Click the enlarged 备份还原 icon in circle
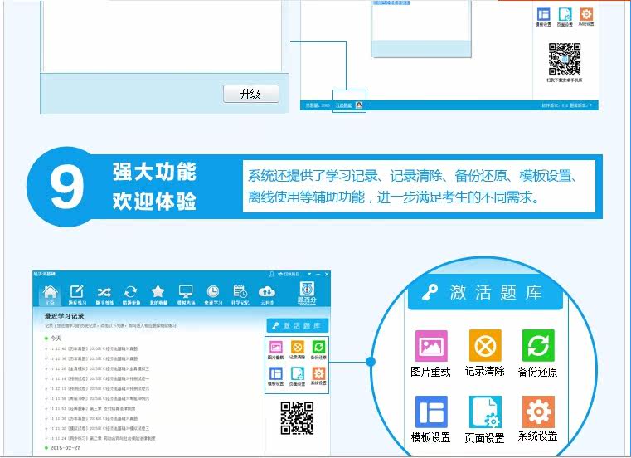The width and height of the screenshot is (631, 458). pos(537,346)
